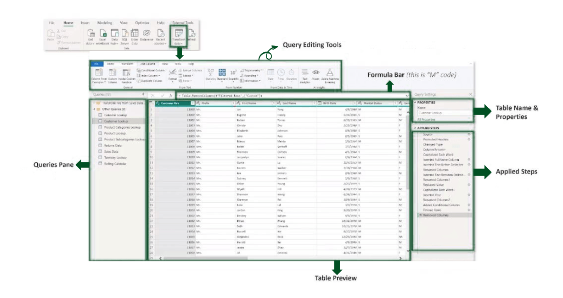Click Column From Examples icon
This screenshot has width=563, height=298.
pyautogui.click(x=98, y=72)
